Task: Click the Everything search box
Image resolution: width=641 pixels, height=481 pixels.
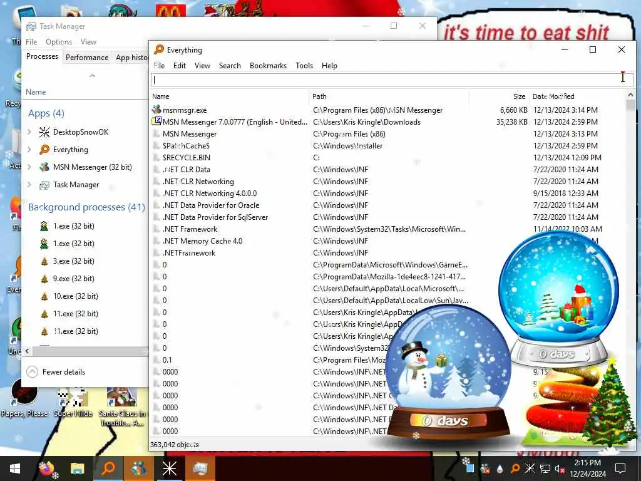Action: click(x=392, y=80)
